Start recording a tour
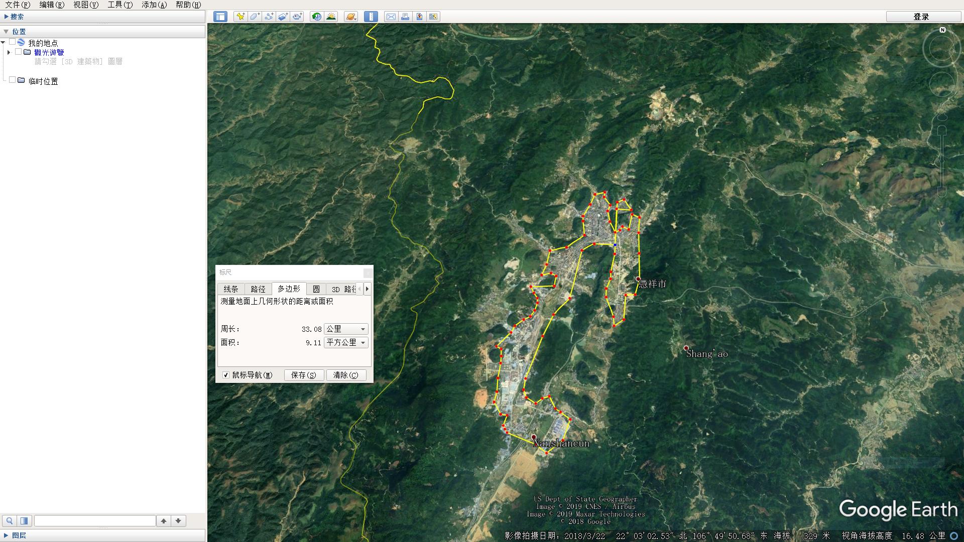 click(297, 17)
